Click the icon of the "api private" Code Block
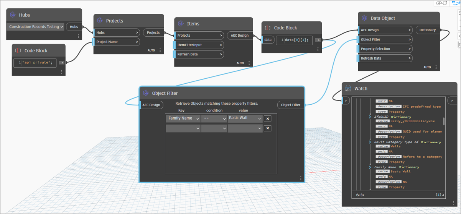 [x=18, y=50]
